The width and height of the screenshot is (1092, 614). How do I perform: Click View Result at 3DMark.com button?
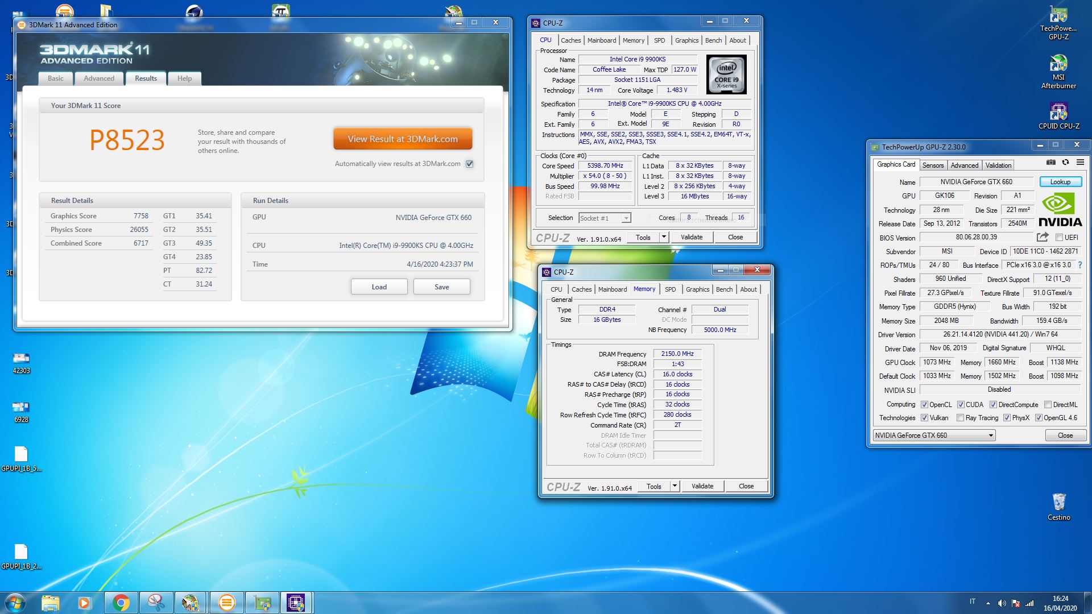point(403,139)
